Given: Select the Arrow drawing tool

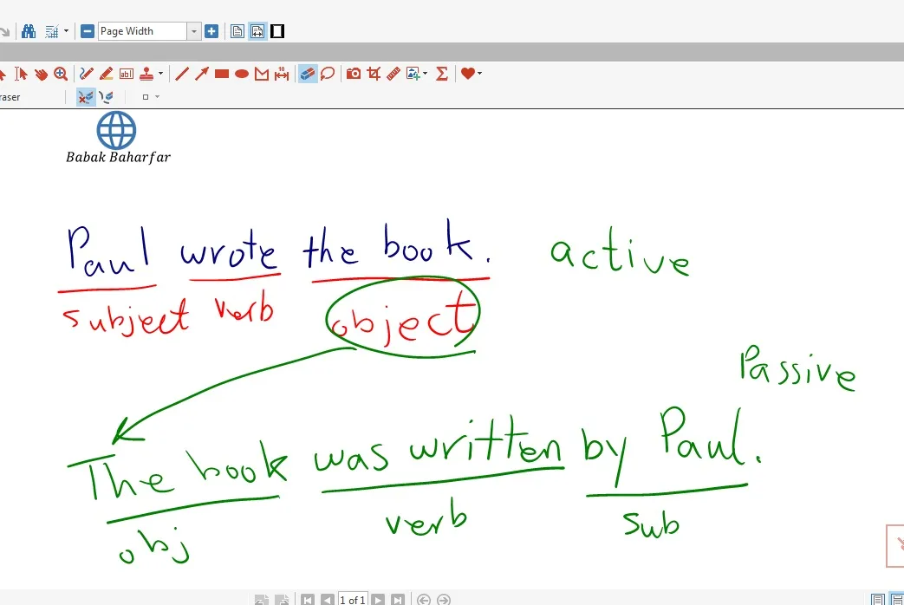Looking at the screenshot, I should [x=201, y=74].
